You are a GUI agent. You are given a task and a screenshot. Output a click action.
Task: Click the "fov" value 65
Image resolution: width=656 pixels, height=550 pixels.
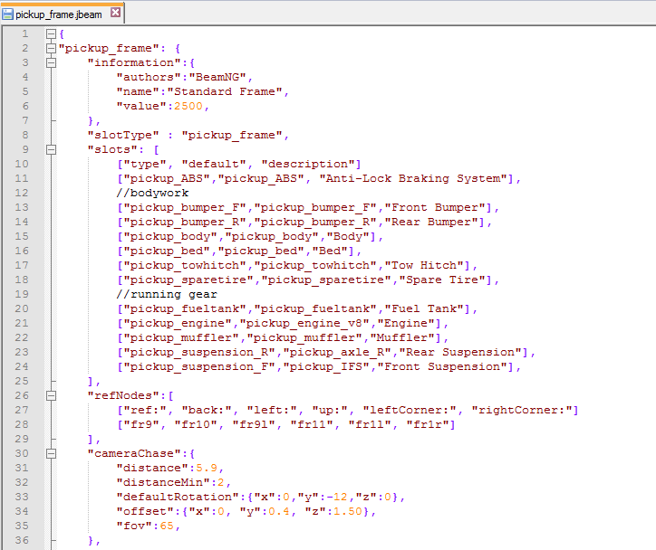click(167, 526)
